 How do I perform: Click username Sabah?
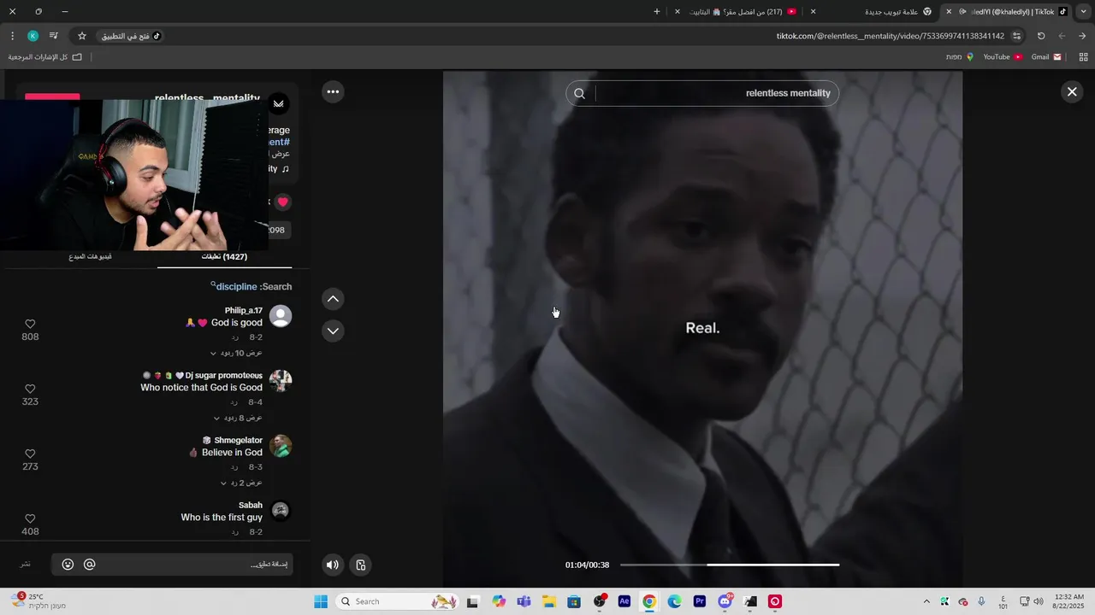point(251,505)
